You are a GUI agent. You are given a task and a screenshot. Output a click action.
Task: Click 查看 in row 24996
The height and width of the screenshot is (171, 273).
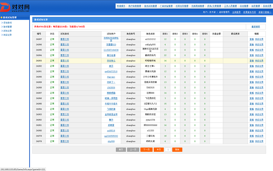point(252,44)
